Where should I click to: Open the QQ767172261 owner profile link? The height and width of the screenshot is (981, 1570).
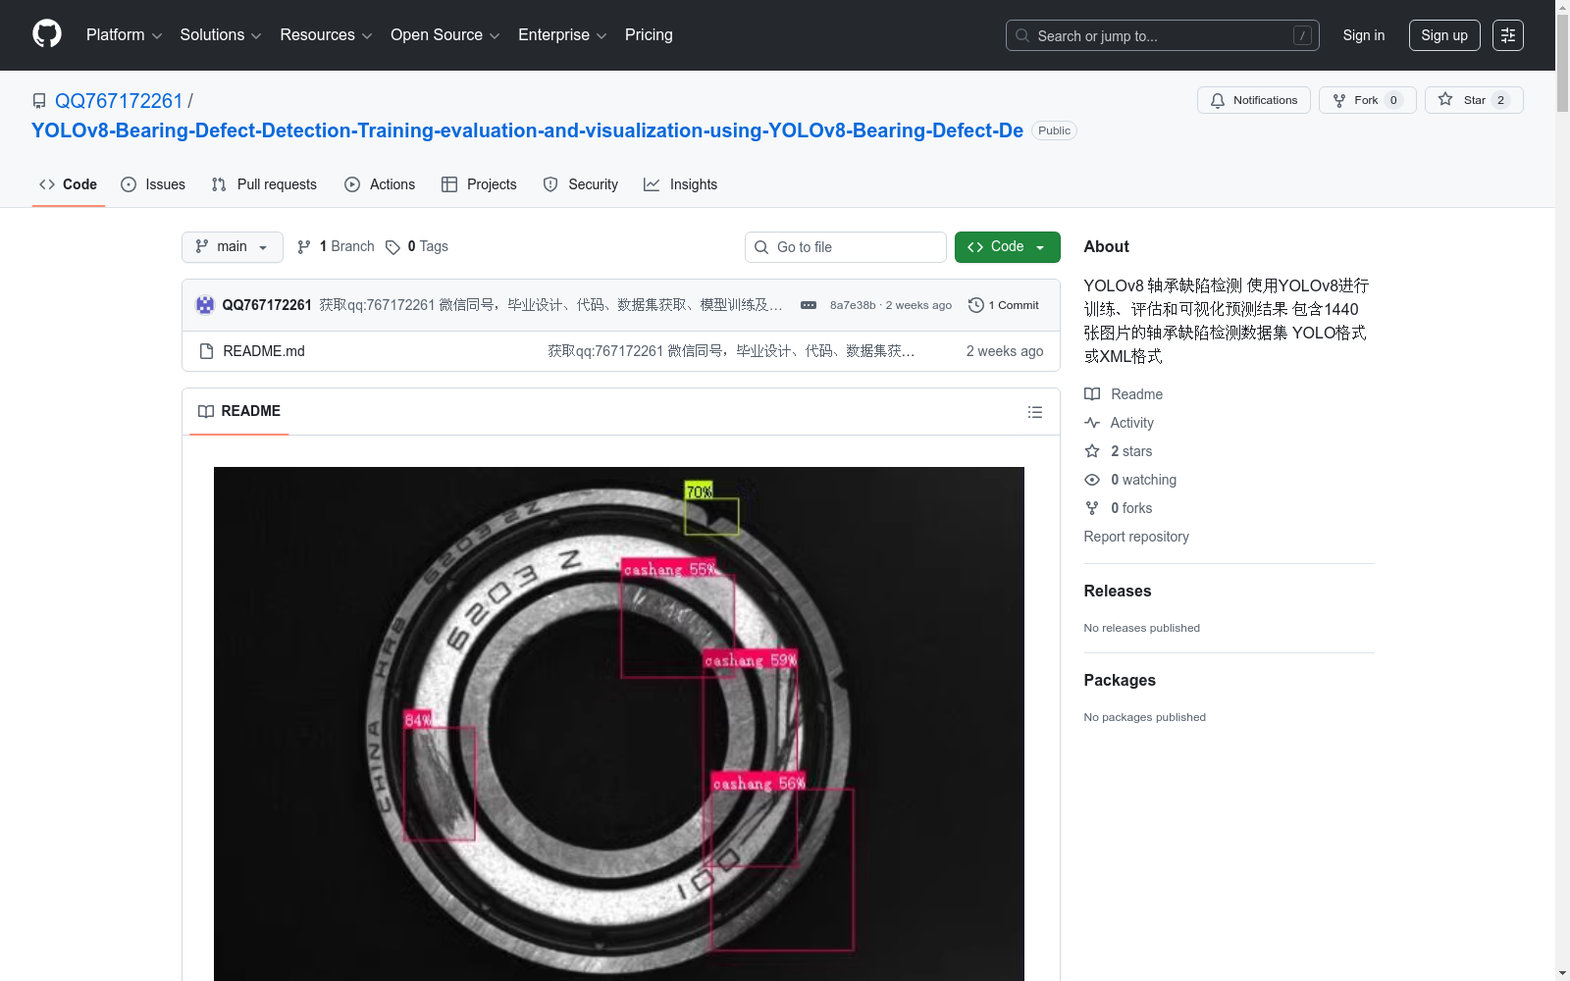pyautogui.click(x=119, y=101)
